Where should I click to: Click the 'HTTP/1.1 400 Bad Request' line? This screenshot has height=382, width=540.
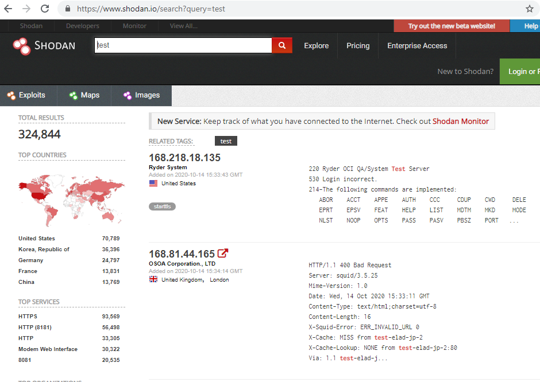click(x=350, y=265)
